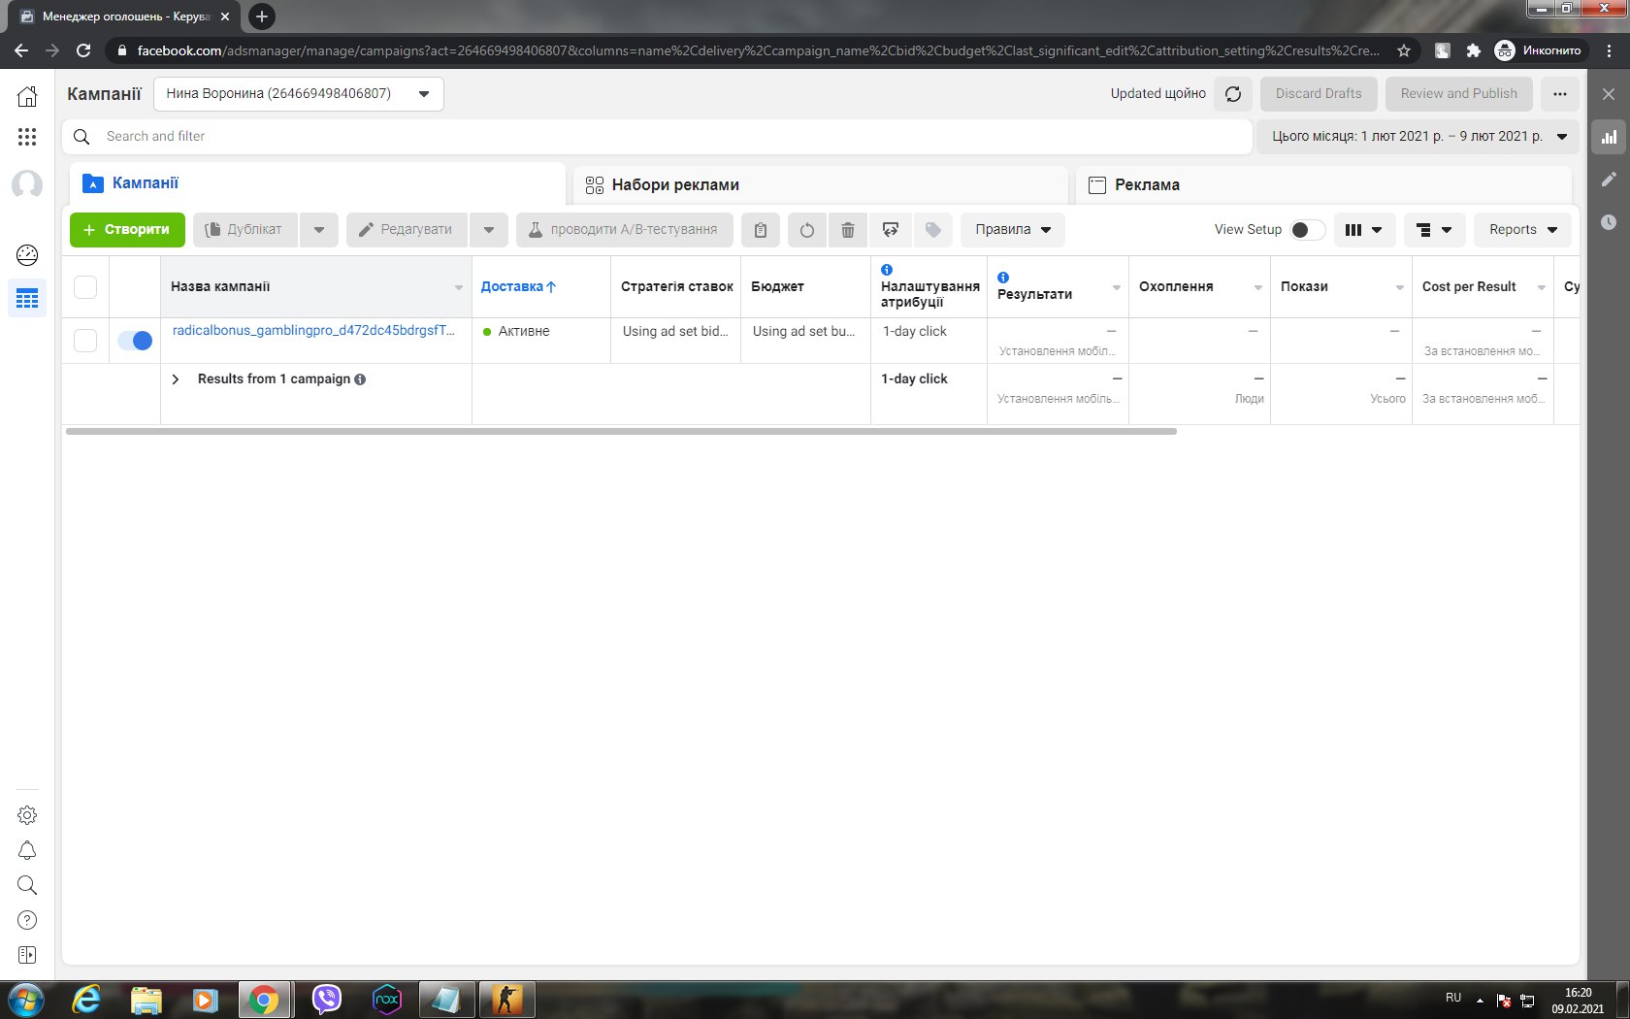Click the horizontal table scrollbar

(621, 431)
